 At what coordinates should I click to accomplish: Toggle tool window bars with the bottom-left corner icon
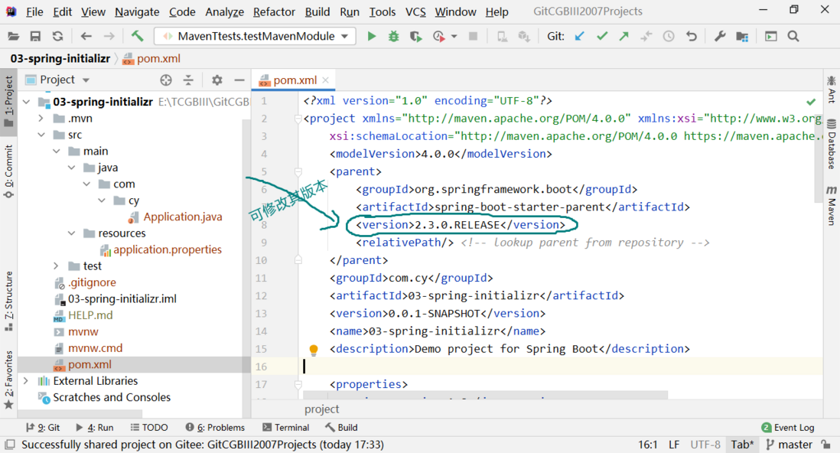point(10,445)
